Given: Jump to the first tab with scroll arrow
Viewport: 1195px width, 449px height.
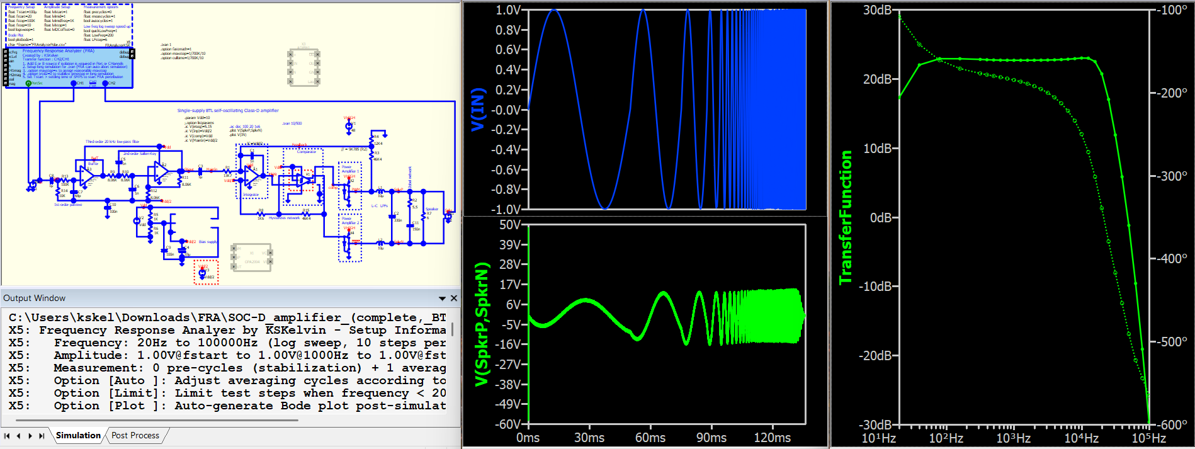Looking at the screenshot, I should [x=7, y=436].
